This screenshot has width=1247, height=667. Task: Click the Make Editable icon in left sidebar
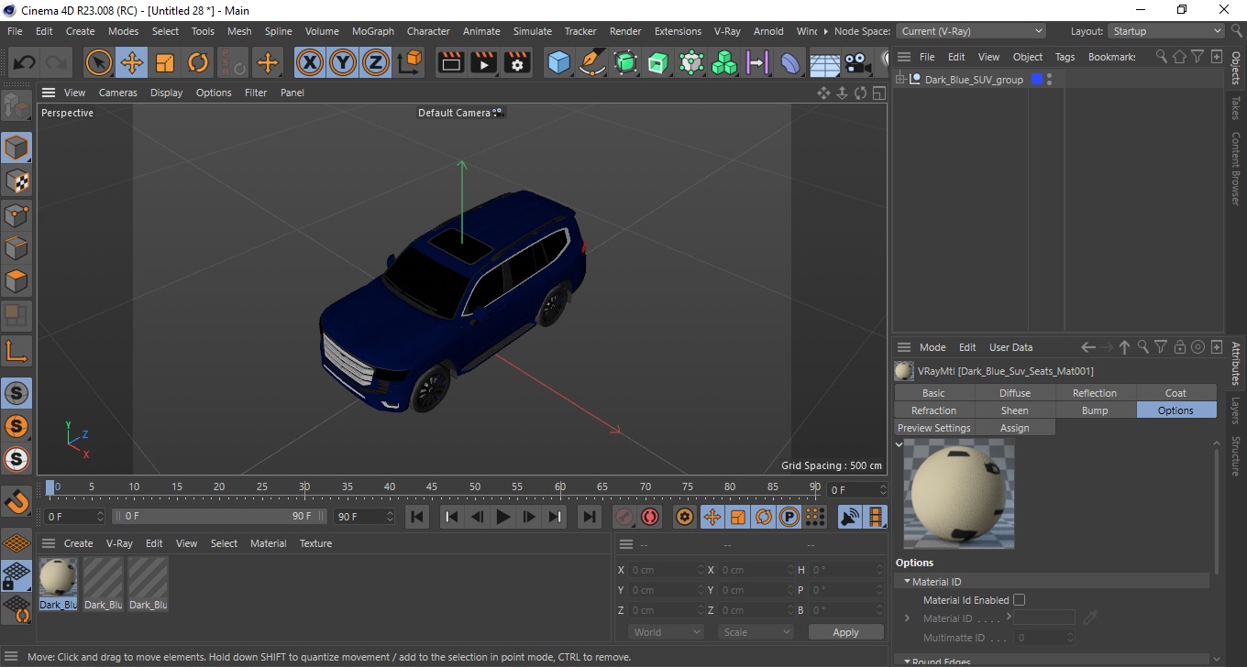pos(17,106)
